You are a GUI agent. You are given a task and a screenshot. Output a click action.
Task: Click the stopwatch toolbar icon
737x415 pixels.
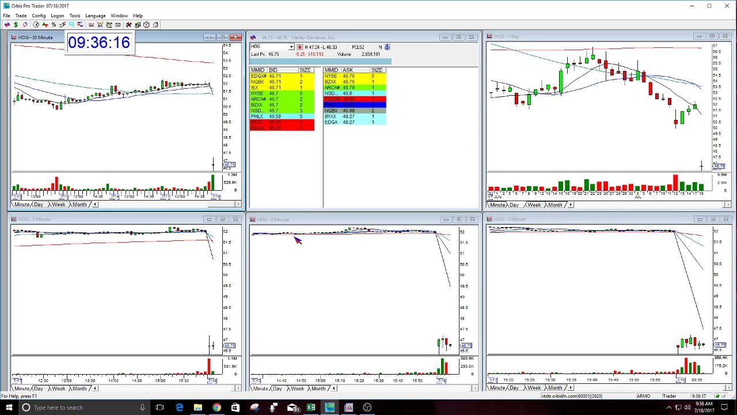point(146,25)
